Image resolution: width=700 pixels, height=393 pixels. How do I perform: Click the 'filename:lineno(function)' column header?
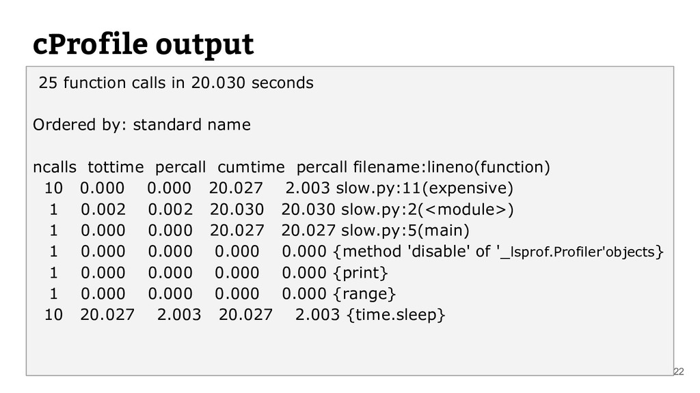tap(453, 167)
